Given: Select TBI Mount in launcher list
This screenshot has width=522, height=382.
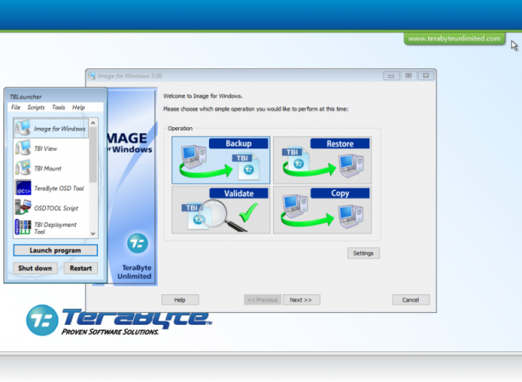Looking at the screenshot, I should pos(51,168).
